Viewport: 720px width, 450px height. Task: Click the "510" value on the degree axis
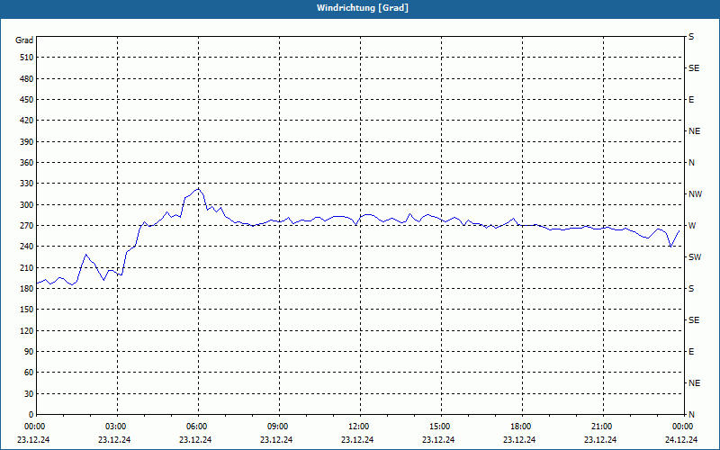pyautogui.click(x=27, y=58)
